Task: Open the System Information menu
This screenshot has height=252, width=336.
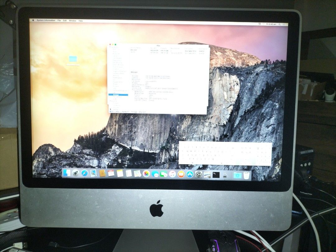Action: (46, 20)
